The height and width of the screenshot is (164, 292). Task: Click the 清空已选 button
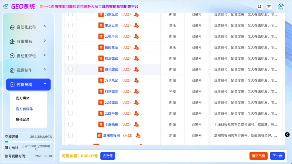pos(258,156)
